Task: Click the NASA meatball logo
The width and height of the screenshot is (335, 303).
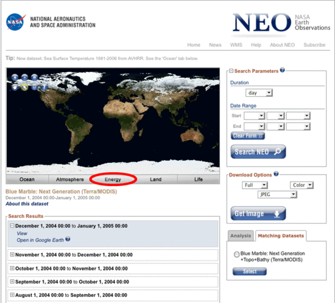Action: point(15,22)
